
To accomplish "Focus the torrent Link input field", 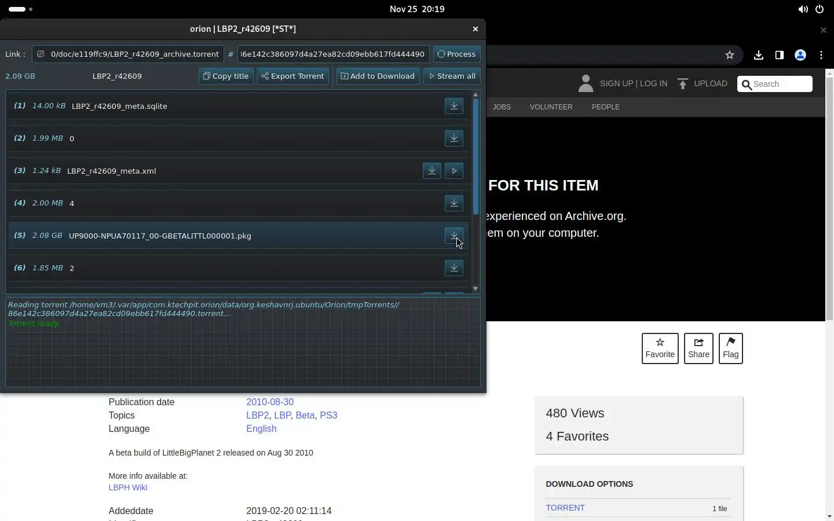I will click(128, 54).
